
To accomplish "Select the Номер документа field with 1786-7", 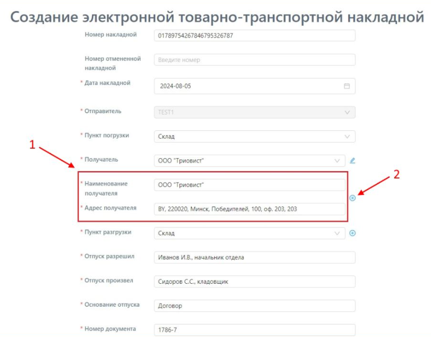I will pos(254,330).
